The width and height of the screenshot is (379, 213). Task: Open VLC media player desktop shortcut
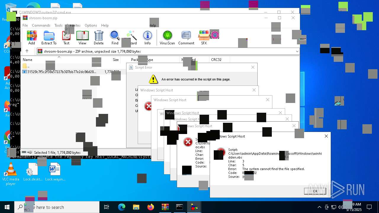coord(11,174)
